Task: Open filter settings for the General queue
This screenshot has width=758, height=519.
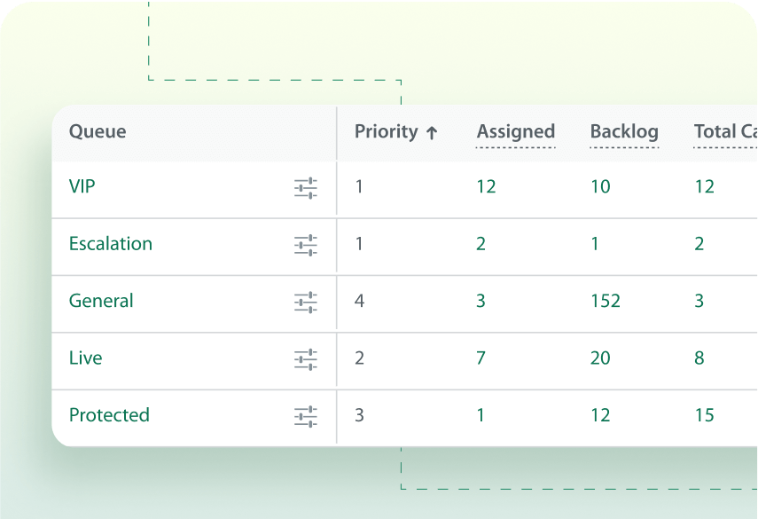Action: [305, 302]
